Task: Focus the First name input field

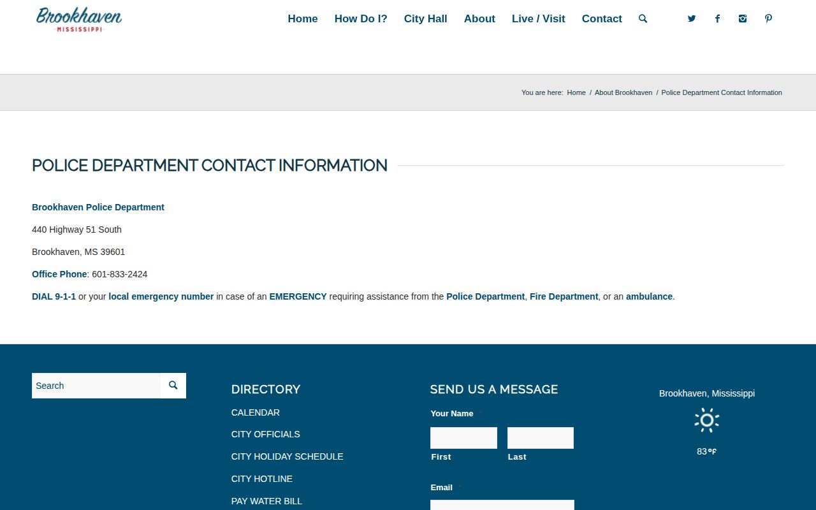Action: 463,438
